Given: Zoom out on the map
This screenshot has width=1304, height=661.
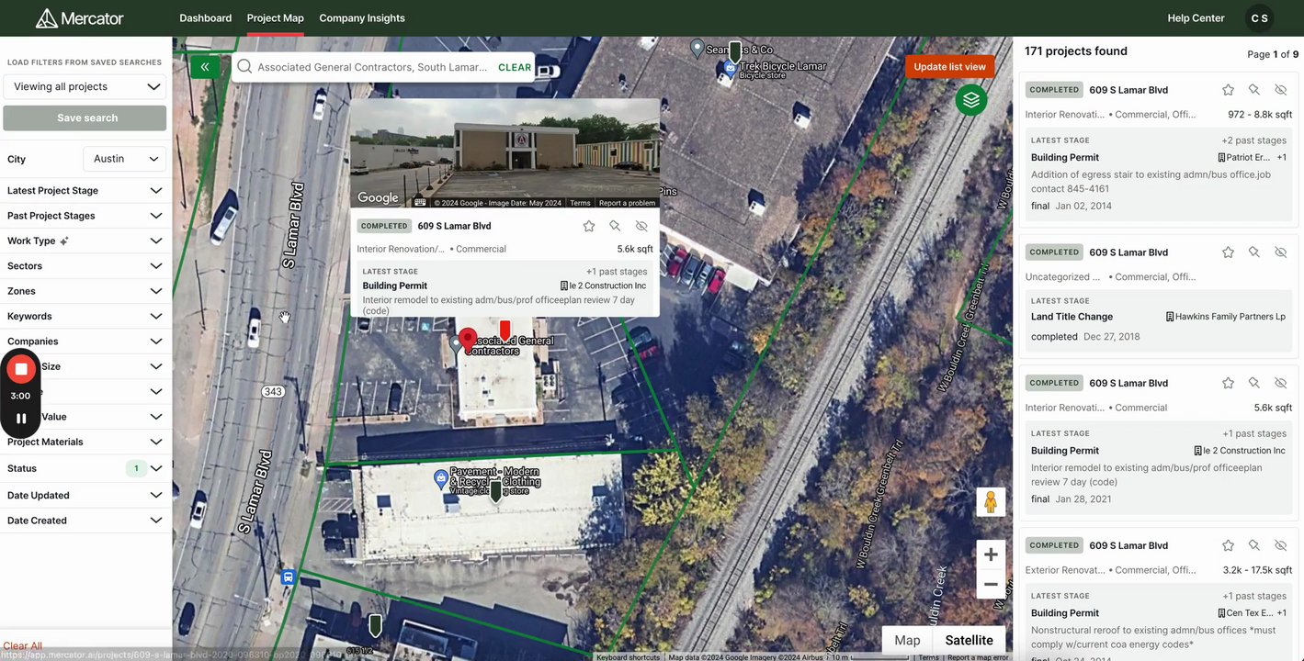Looking at the screenshot, I should pyautogui.click(x=991, y=584).
